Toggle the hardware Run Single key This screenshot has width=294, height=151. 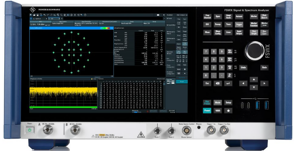254,32
